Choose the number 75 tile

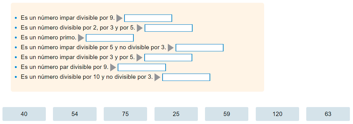(x=125, y=114)
